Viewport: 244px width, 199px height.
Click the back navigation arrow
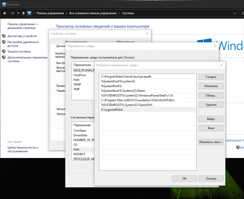pos(4,13)
